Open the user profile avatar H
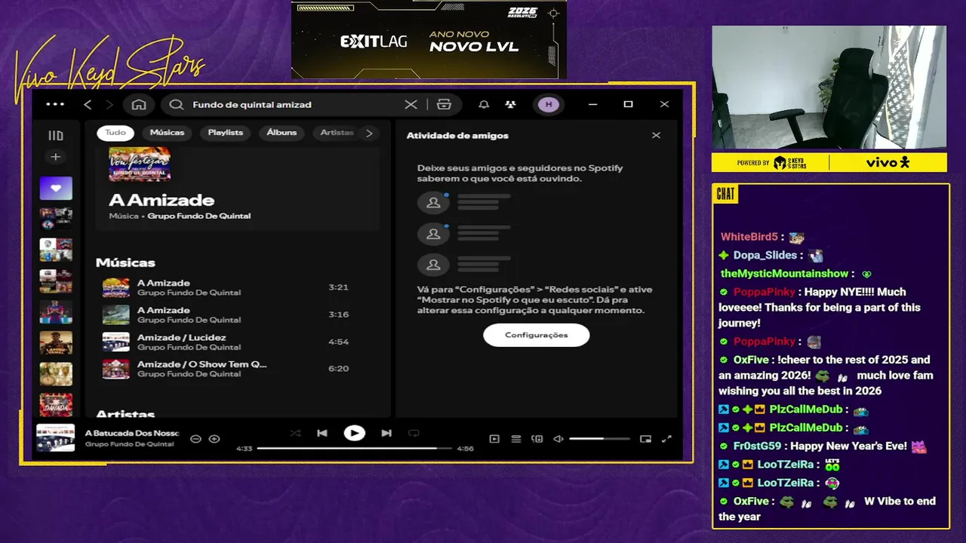966x543 pixels. click(x=549, y=104)
